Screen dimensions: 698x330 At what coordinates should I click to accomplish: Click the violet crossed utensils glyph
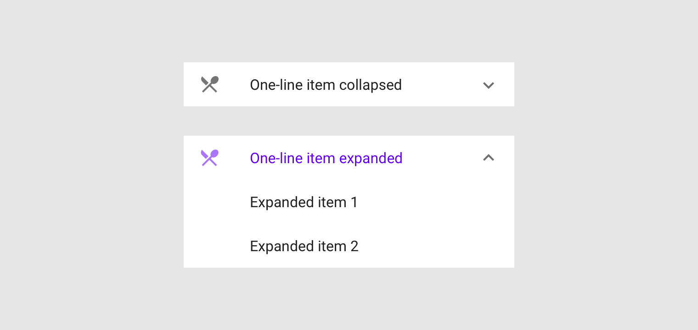210,158
